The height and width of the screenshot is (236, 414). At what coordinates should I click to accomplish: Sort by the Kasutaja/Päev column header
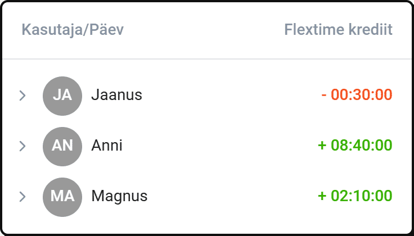[73, 30]
